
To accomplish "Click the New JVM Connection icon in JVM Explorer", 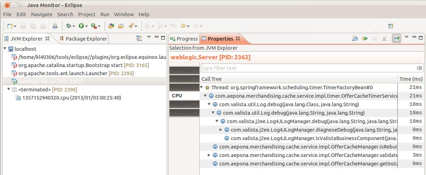I will point(139,38).
